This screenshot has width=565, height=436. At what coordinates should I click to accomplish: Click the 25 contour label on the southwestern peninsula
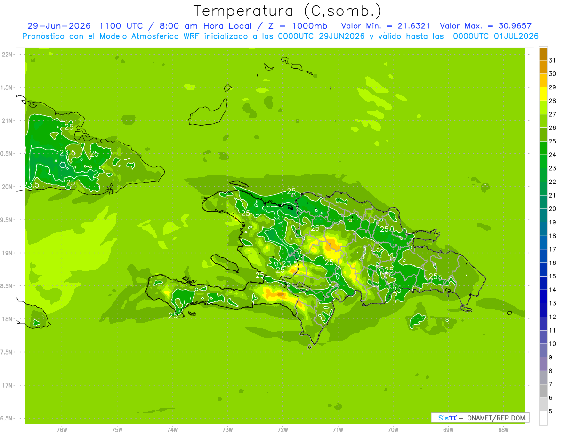point(173,316)
